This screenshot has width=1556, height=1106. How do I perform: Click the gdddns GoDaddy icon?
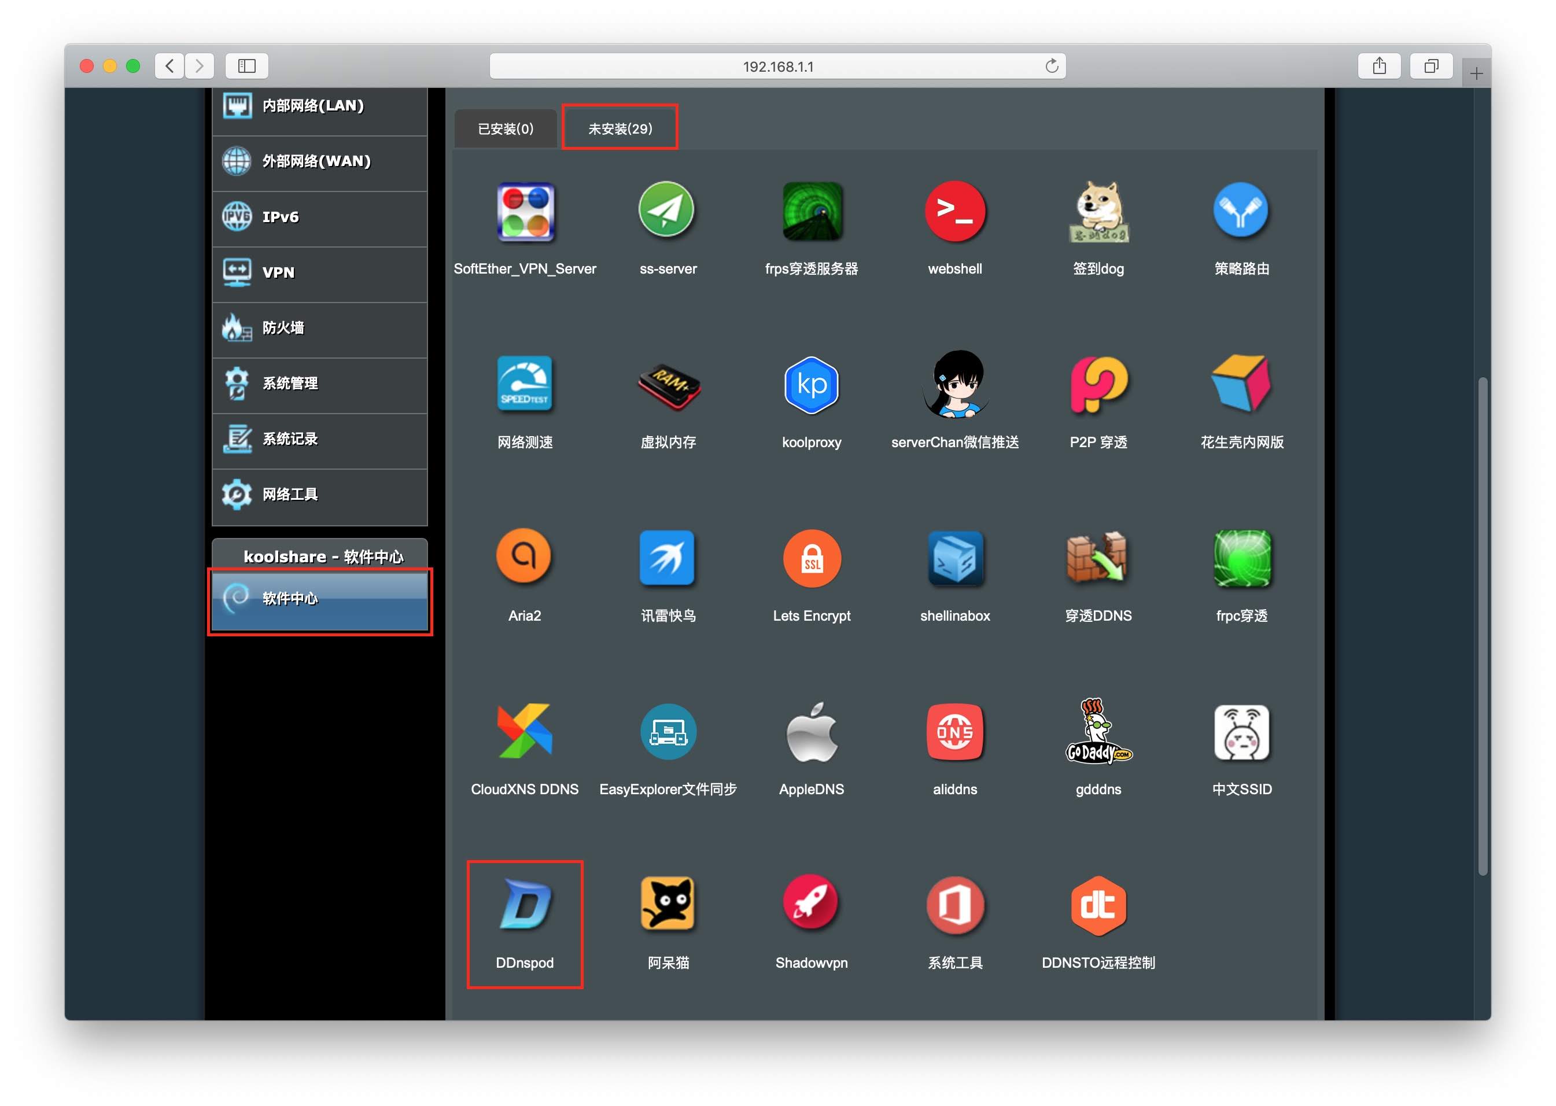(1098, 732)
